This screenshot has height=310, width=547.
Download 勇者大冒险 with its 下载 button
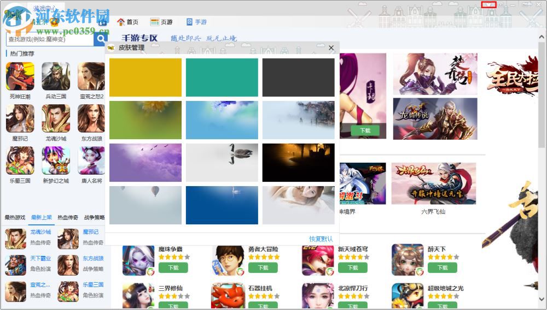tap(263, 267)
